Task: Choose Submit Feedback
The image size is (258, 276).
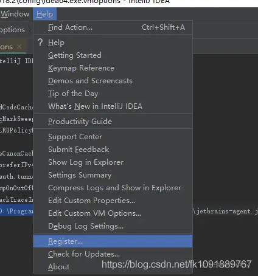Action: [x=113, y=150]
